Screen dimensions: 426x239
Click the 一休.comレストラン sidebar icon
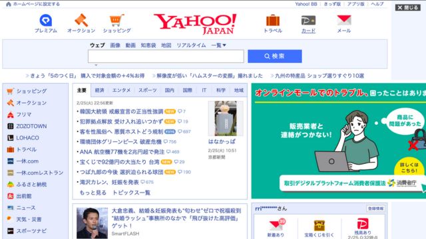tap(11, 173)
